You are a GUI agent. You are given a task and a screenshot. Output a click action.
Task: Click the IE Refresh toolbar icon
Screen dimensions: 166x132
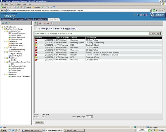[18, 7]
